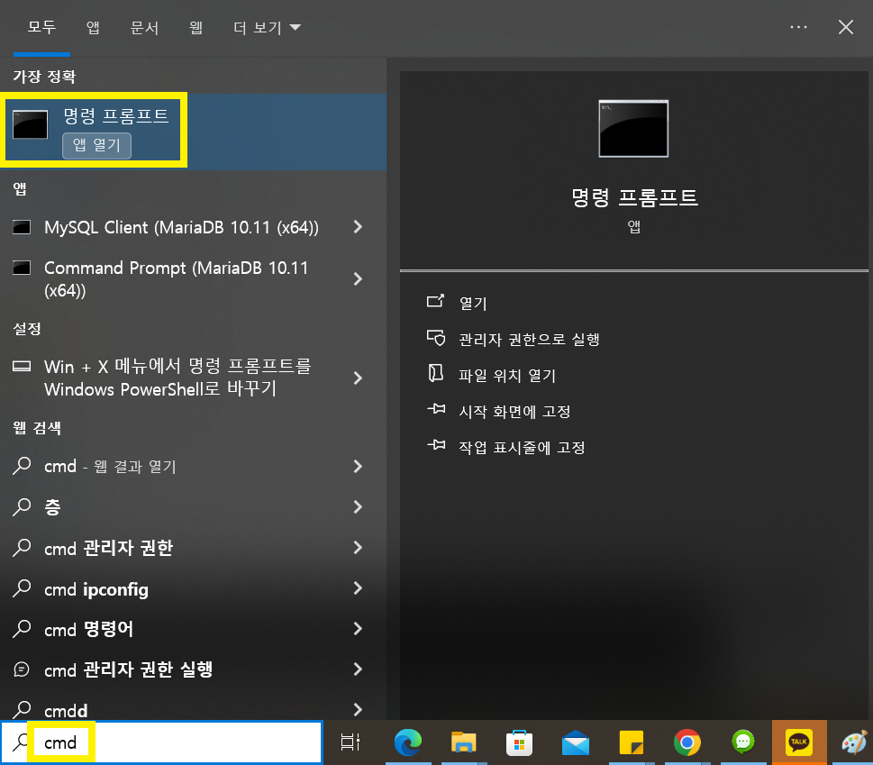Click 열기 in the preview pane

pos(473,303)
